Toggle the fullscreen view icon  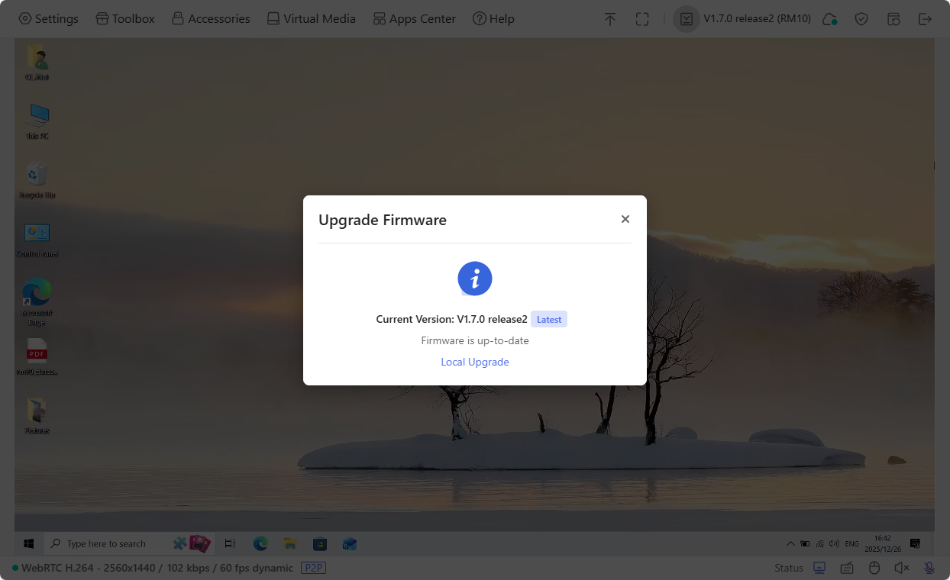point(642,18)
